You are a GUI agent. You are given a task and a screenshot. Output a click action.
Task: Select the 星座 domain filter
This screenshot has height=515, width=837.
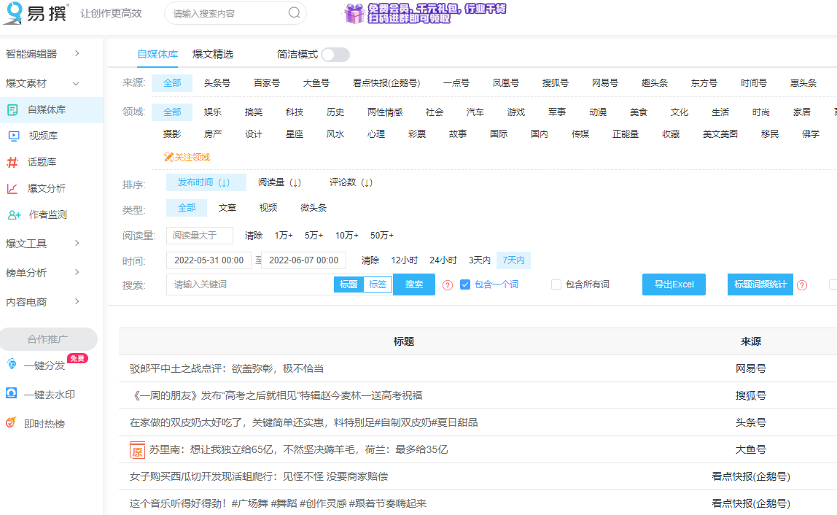tap(295, 133)
